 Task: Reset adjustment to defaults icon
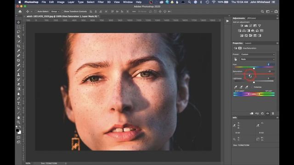click(x=262, y=113)
